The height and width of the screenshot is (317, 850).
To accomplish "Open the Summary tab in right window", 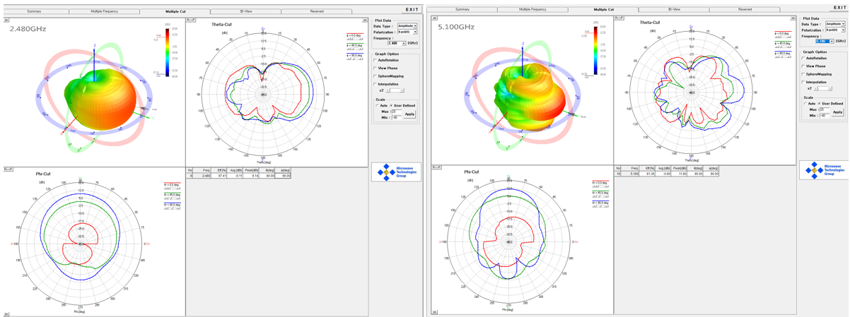I will coord(462,9).
